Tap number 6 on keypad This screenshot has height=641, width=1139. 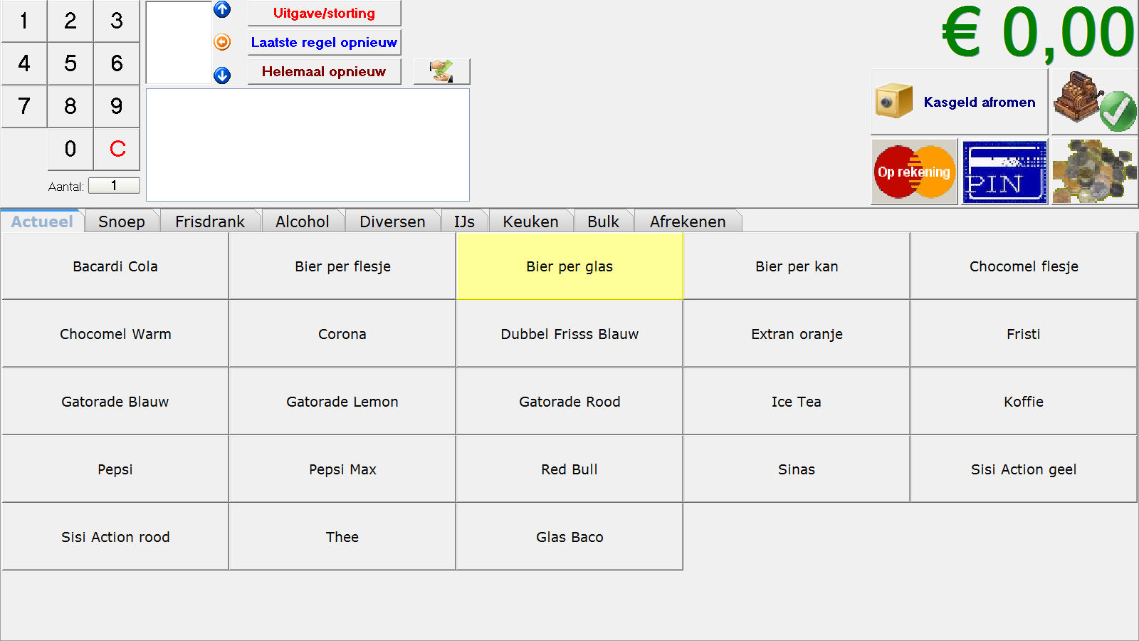point(117,63)
